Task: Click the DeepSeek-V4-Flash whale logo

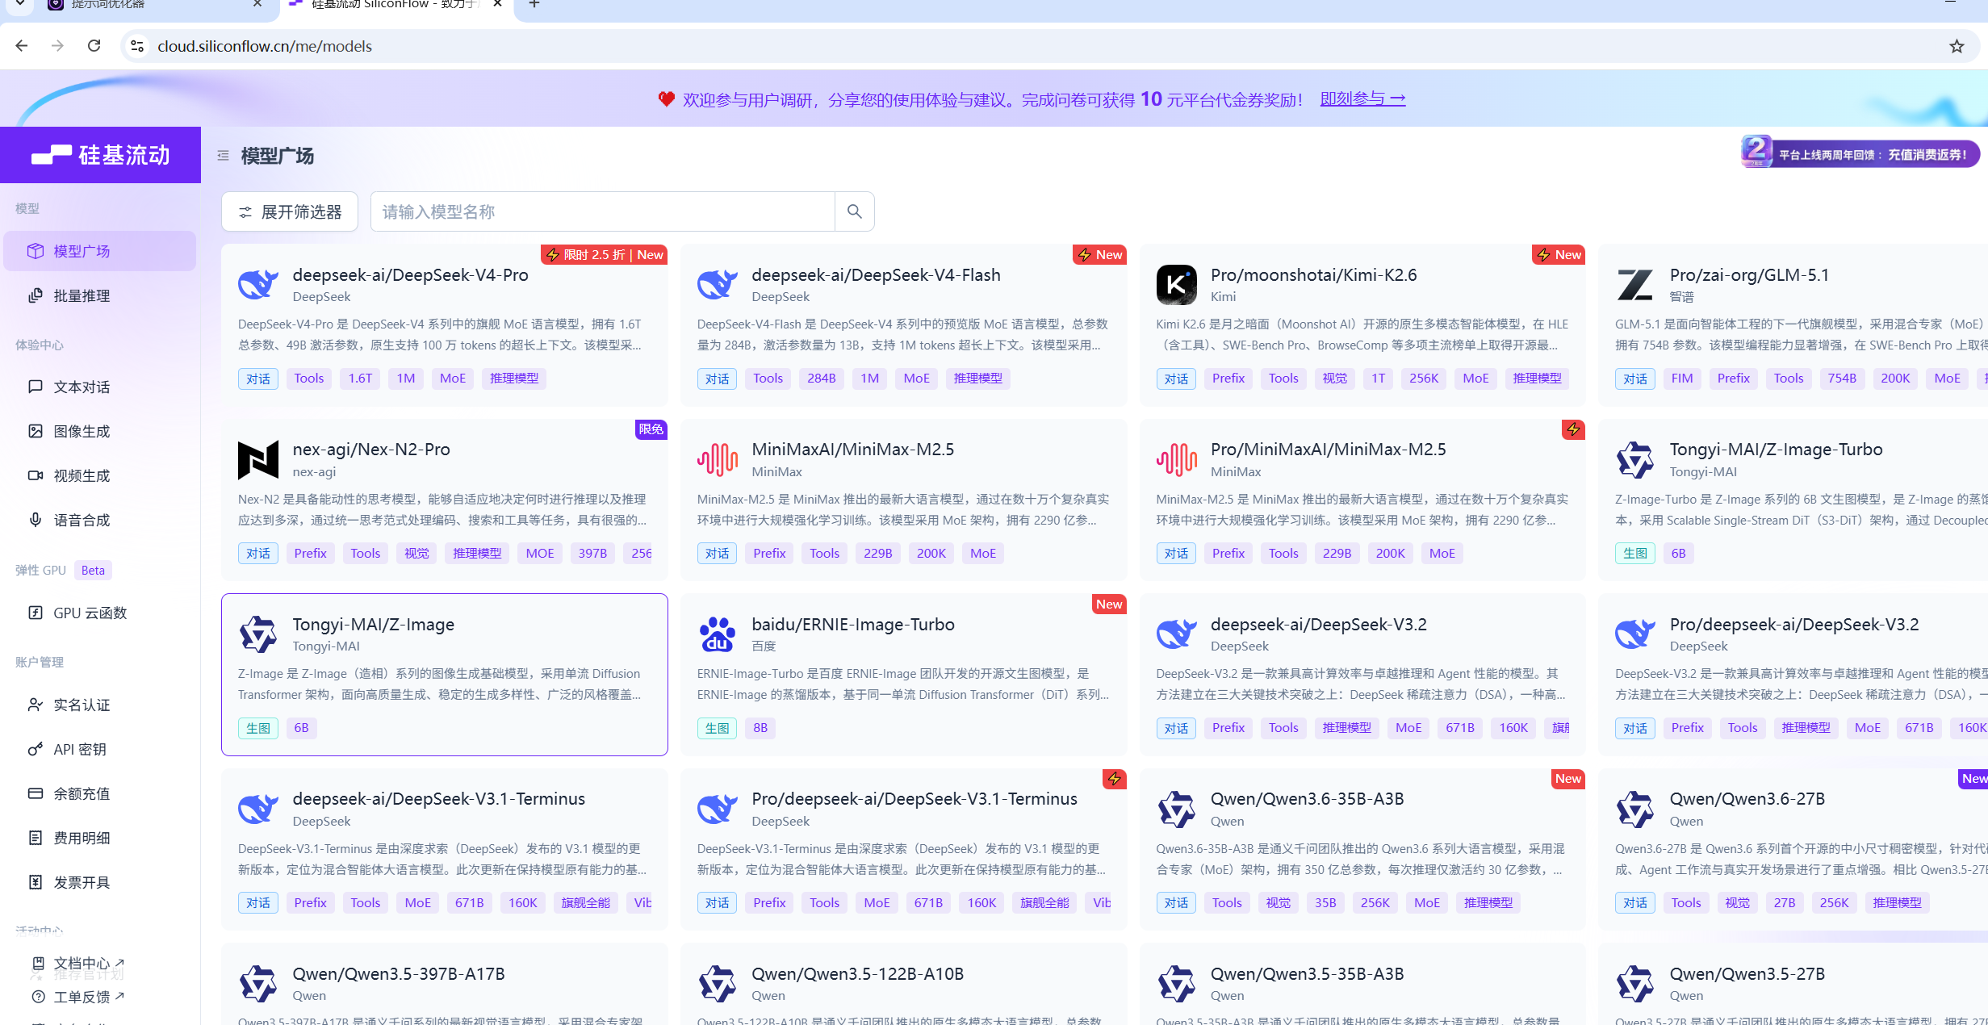Action: click(718, 285)
